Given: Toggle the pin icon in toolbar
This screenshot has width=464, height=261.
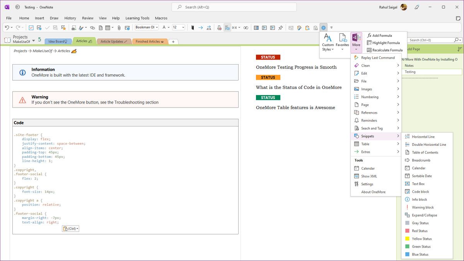Looking at the screenshot, I should click(281, 27).
